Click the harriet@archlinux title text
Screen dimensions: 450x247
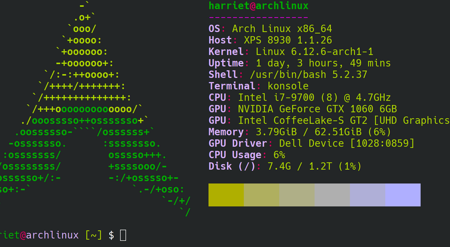click(x=258, y=5)
